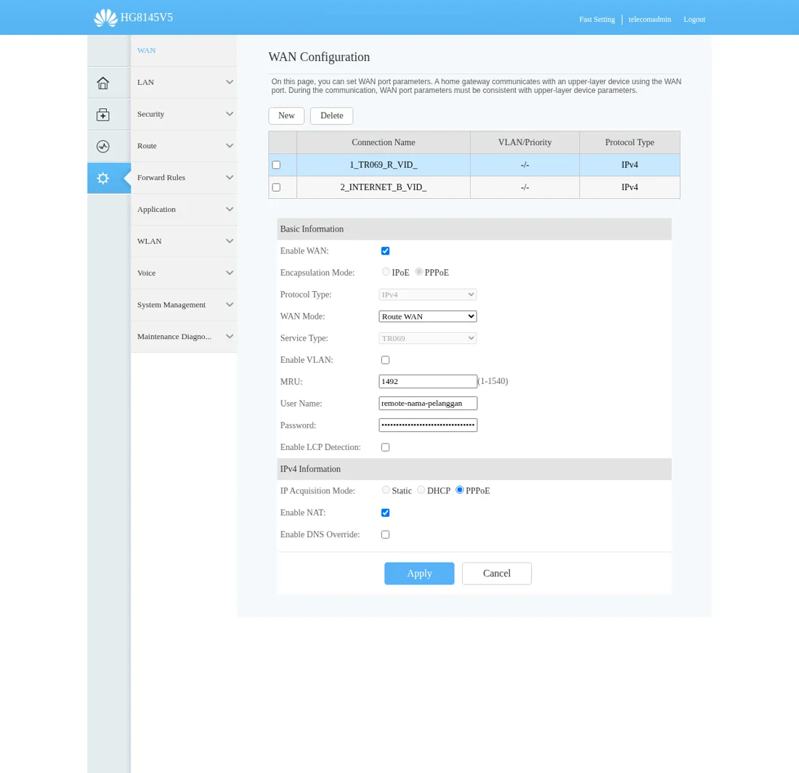Expand the Application menu section

(x=184, y=210)
